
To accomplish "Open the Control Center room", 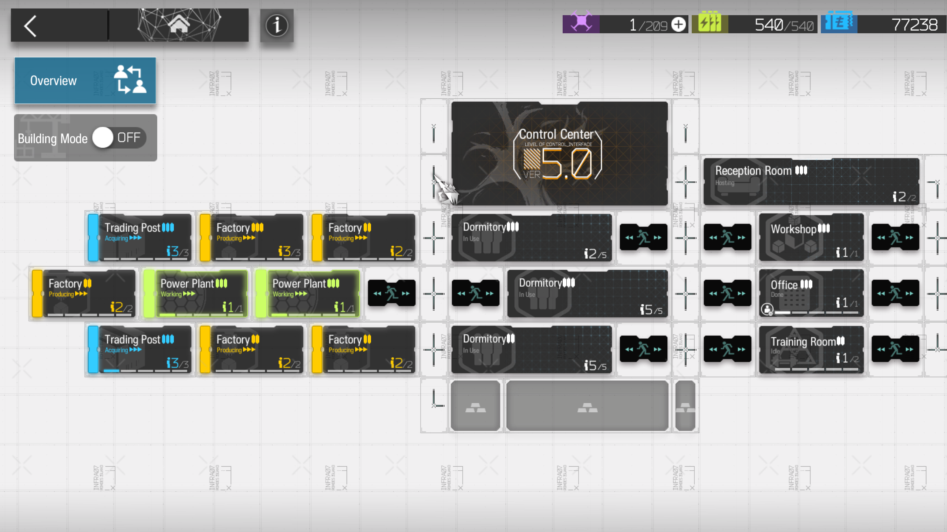I will coord(559,153).
